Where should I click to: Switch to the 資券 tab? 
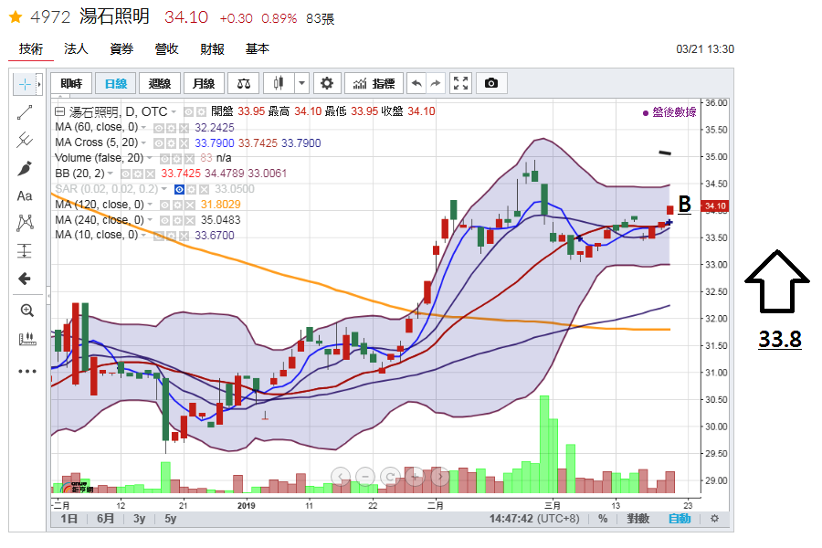coord(121,48)
